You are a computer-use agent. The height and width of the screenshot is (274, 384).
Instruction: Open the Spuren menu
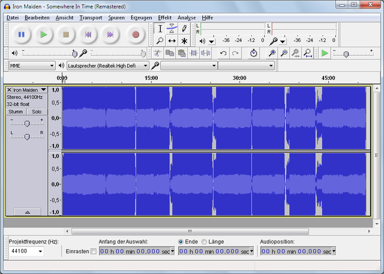point(116,17)
